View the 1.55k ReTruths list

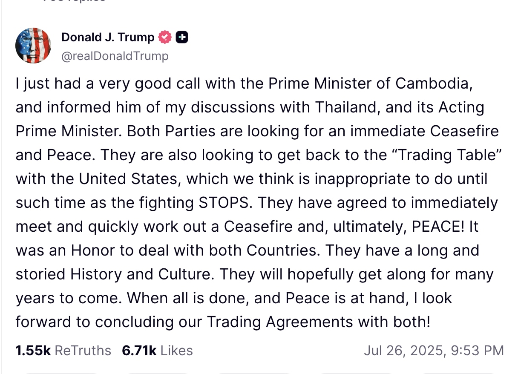(63, 350)
